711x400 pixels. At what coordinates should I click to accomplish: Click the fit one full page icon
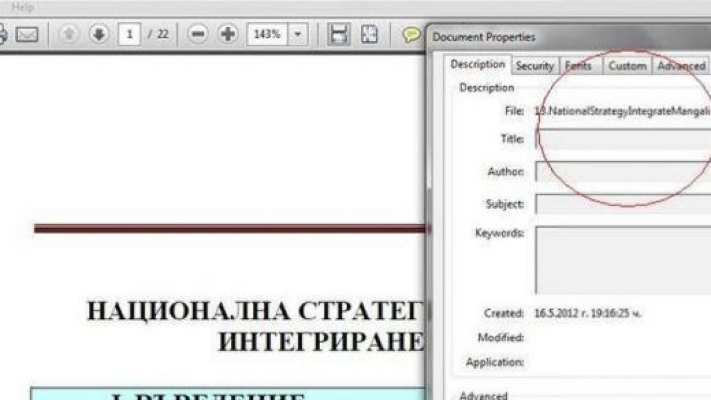click(369, 34)
